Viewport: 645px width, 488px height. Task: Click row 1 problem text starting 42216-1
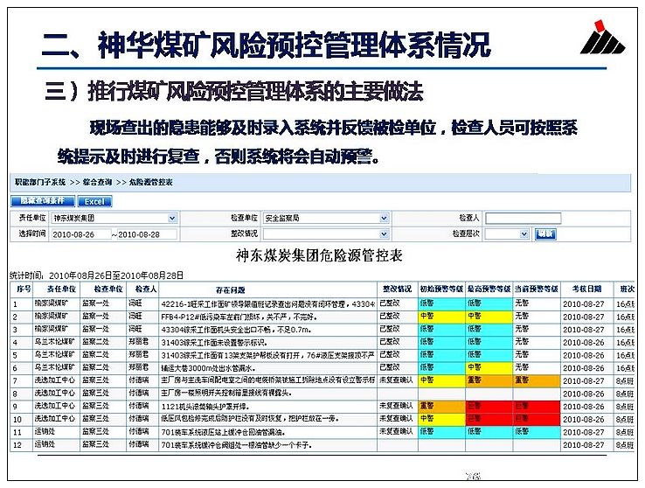pos(267,304)
